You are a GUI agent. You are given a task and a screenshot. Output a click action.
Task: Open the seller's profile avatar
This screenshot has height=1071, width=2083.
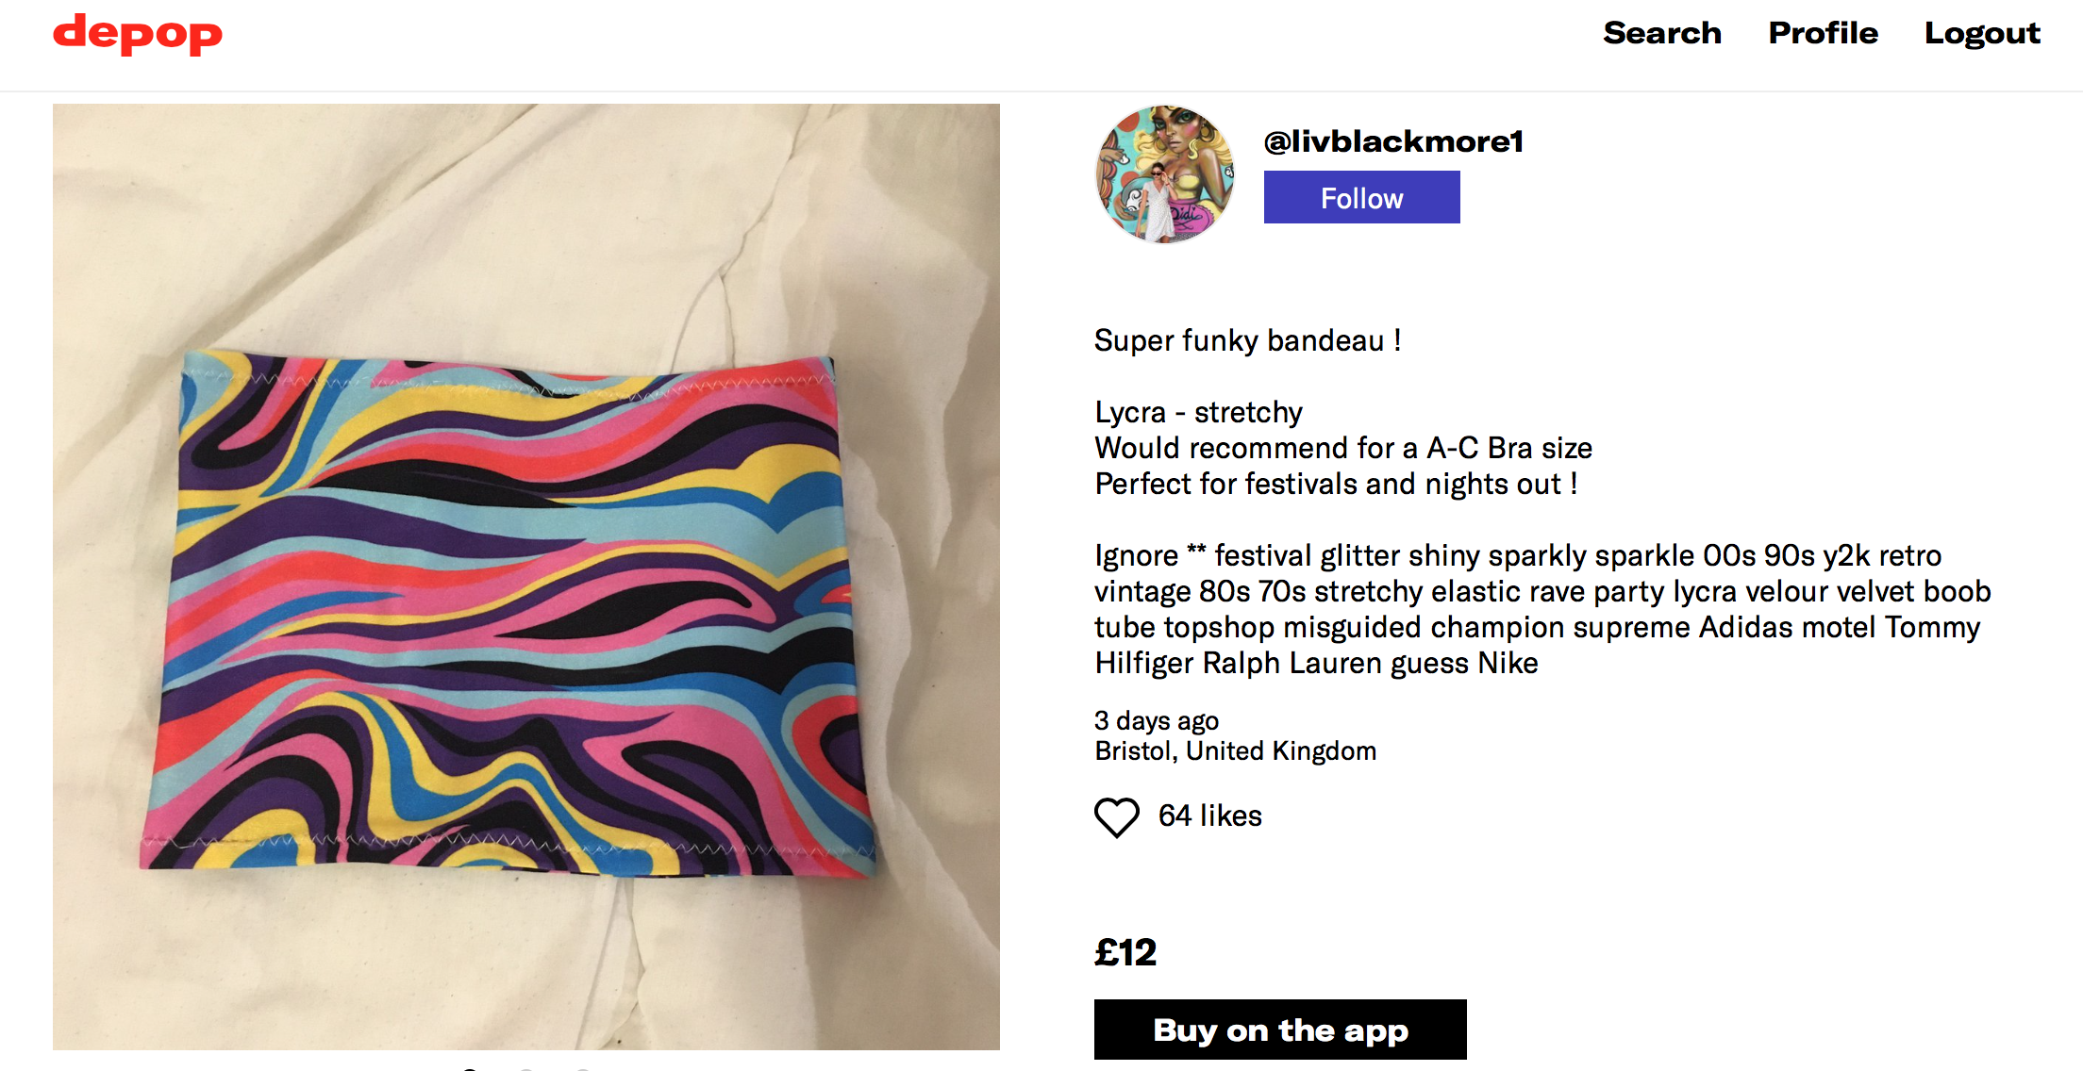coord(1166,174)
